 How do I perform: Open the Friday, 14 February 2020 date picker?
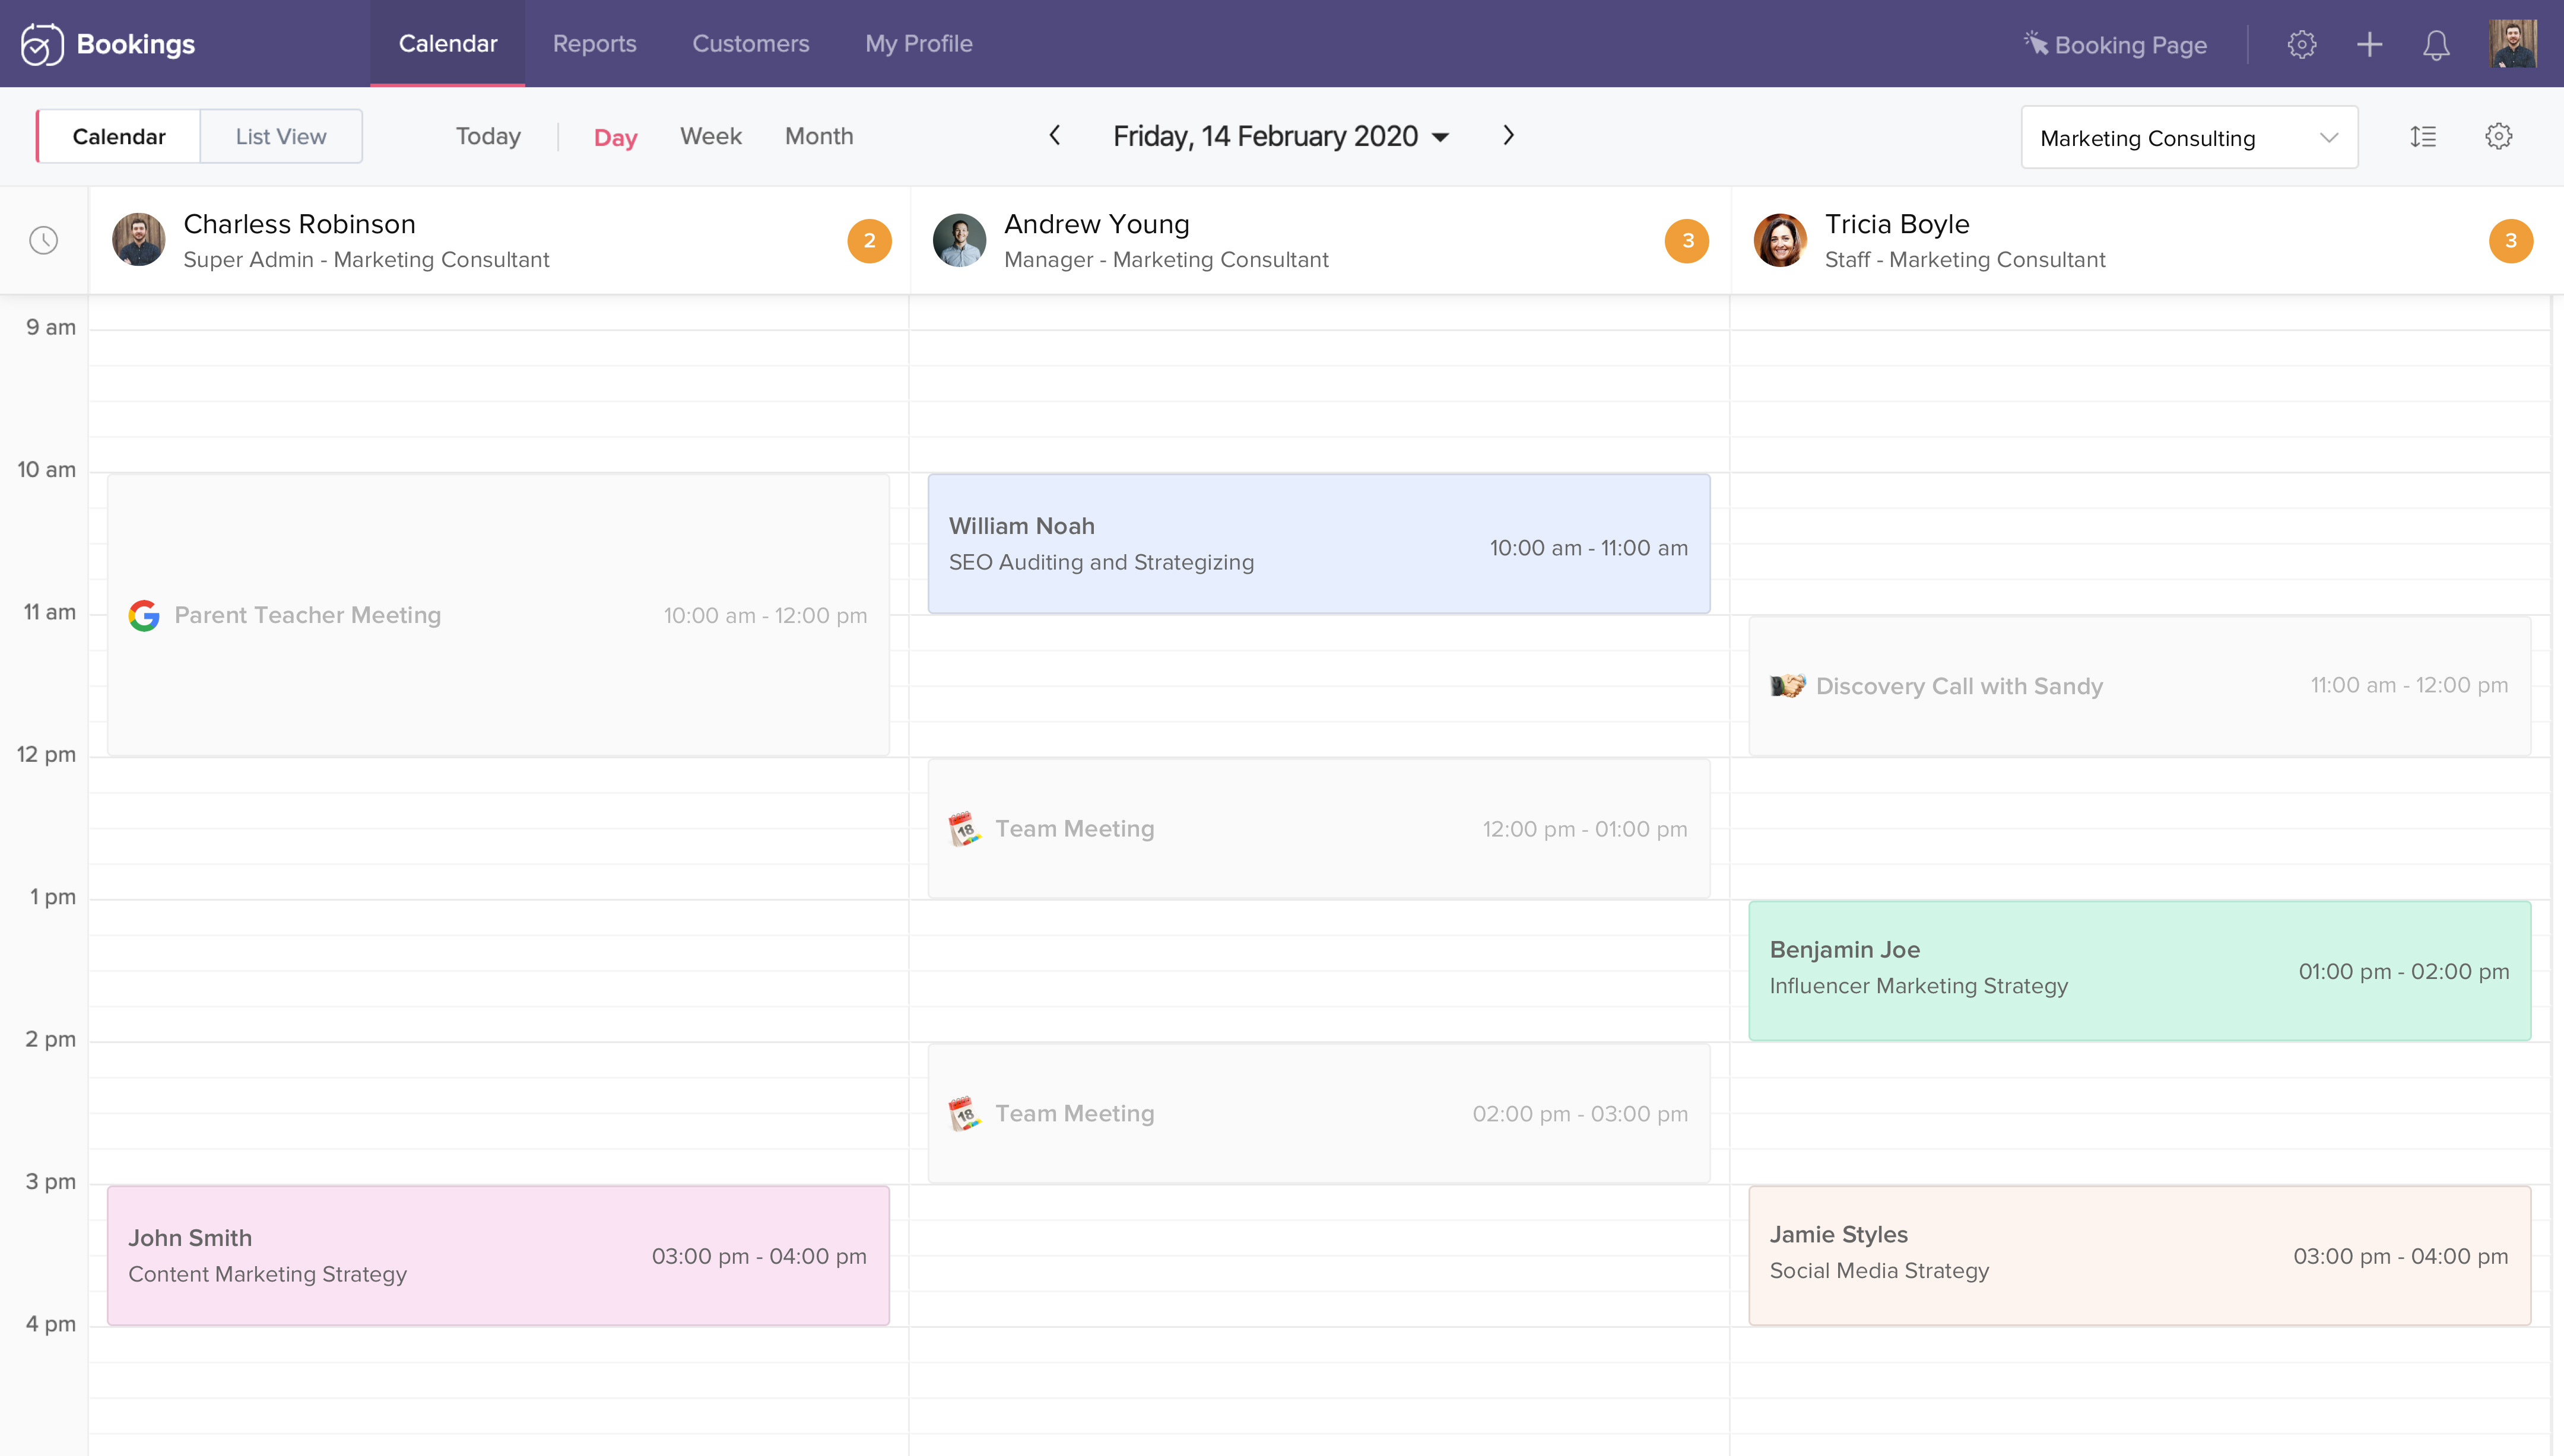1280,136
